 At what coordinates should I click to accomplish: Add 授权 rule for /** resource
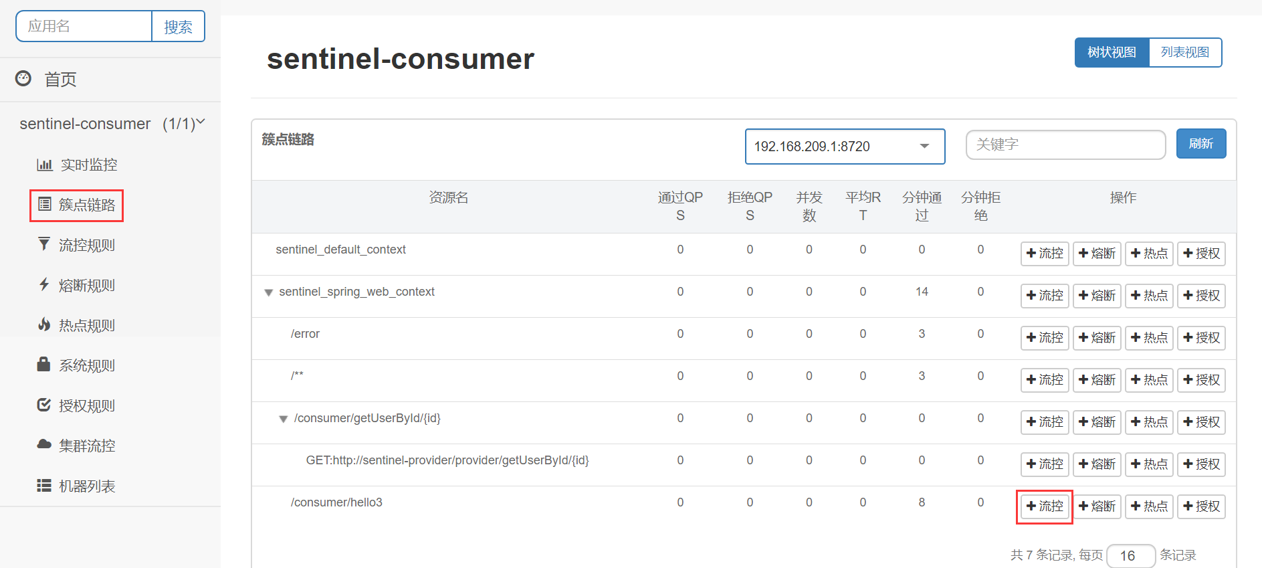pos(1201,380)
